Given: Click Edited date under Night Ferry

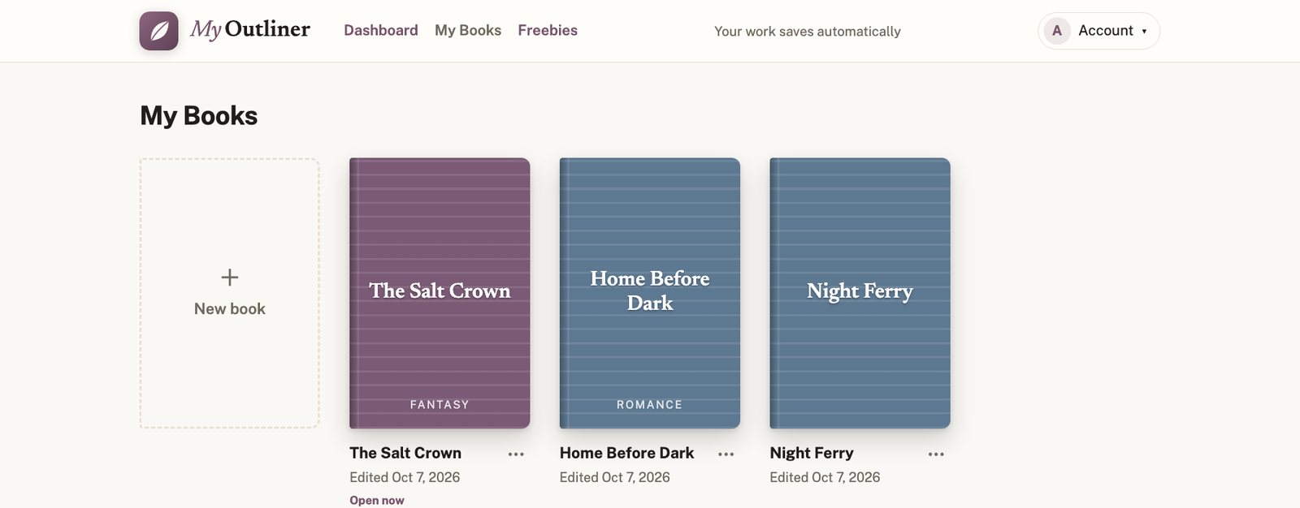Looking at the screenshot, I should tap(825, 477).
